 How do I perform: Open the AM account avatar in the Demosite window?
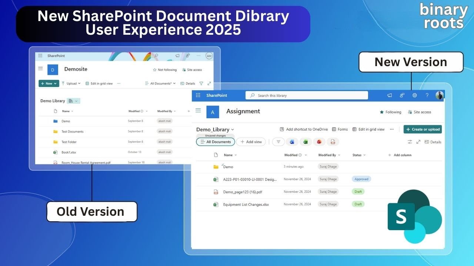(x=209, y=56)
